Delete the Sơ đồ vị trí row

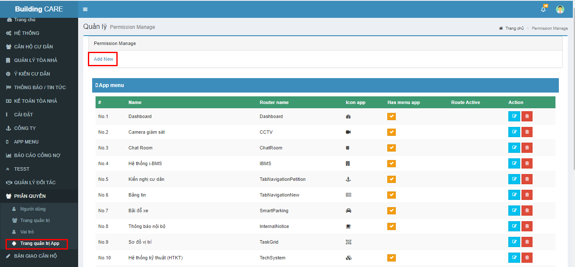pyautogui.click(x=527, y=242)
